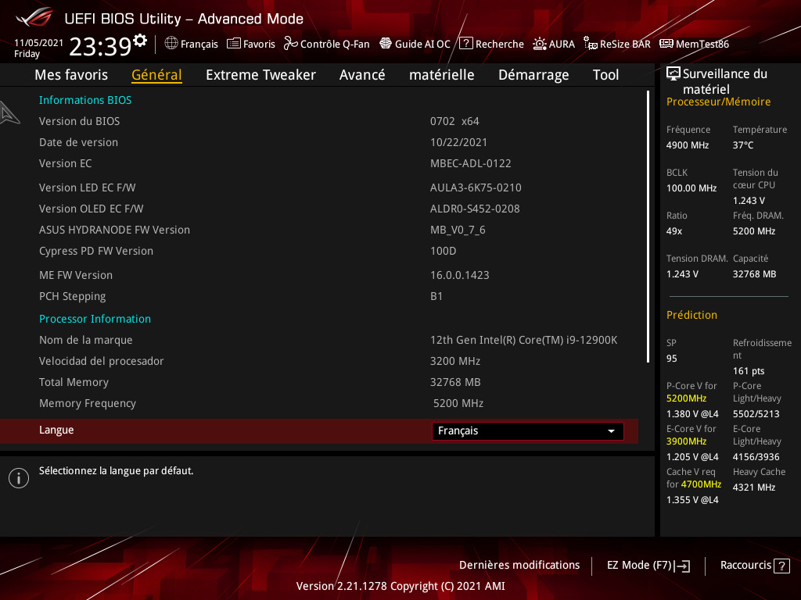Click Processeur/Mémoire section heading
801x600 pixels.
[x=718, y=102]
